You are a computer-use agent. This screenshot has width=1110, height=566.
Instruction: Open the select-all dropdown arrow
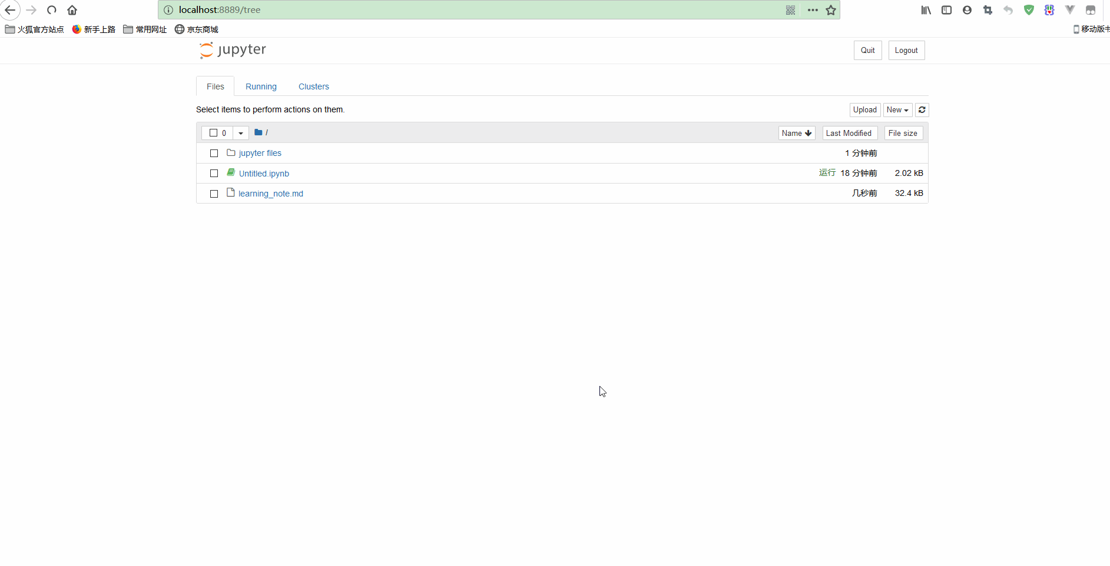240,133
